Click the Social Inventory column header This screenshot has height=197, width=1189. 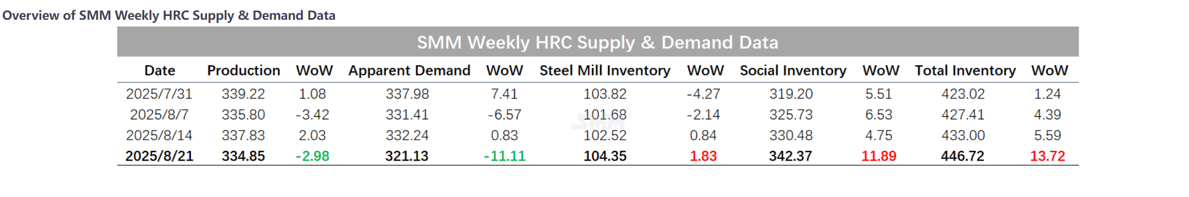(793, 71)
